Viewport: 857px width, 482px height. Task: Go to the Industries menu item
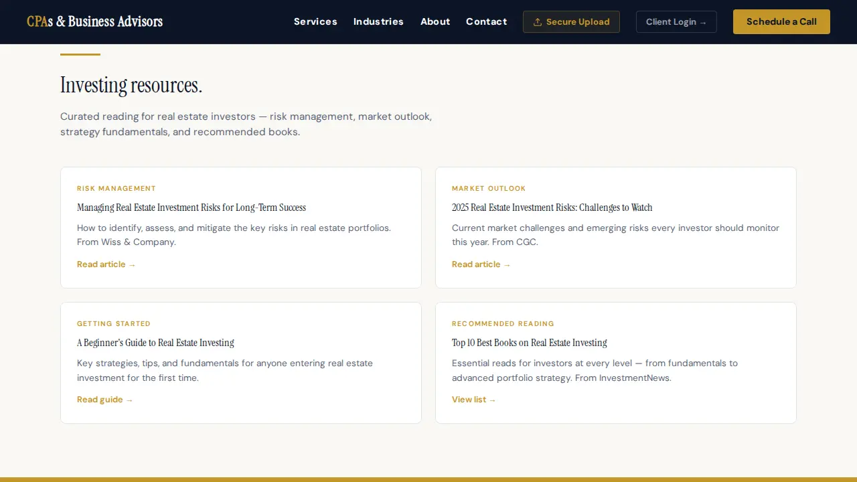click(378, 21)
